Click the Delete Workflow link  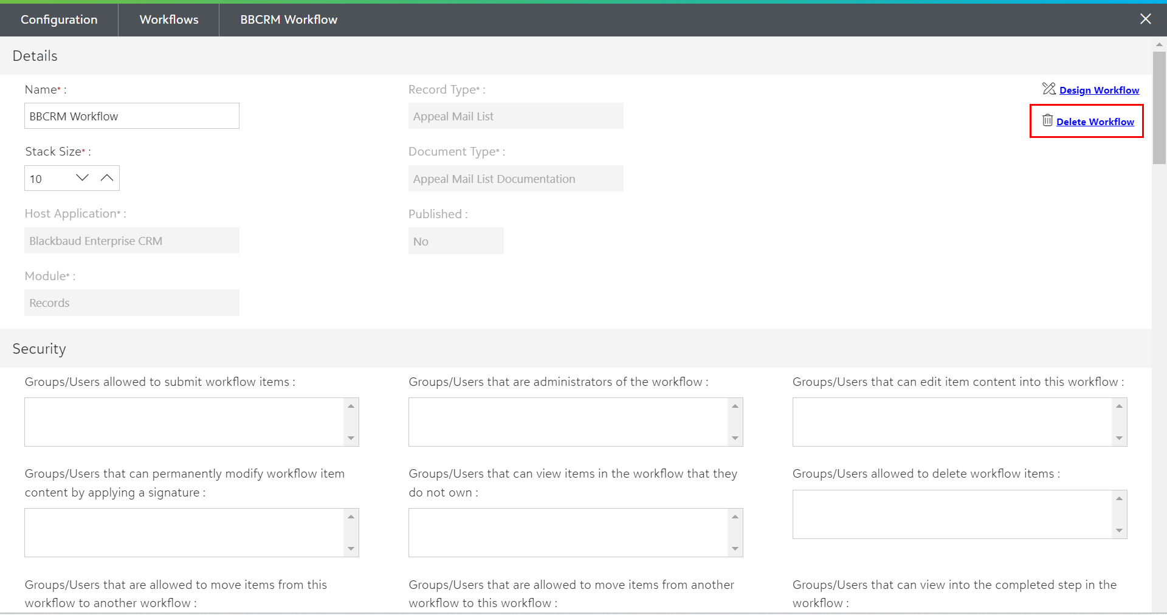(x=1095, y=122)
